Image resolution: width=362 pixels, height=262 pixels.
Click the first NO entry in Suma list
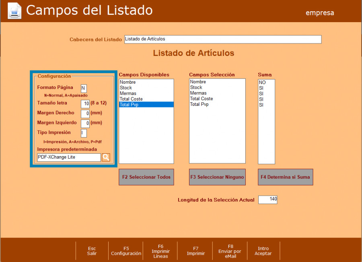point(262,83)
